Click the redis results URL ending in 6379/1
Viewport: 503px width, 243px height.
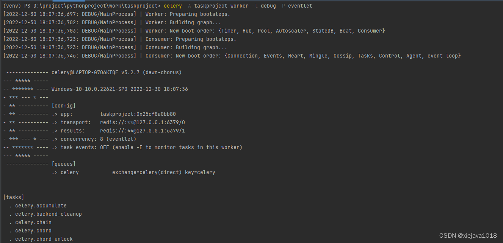tap(143, 131)
